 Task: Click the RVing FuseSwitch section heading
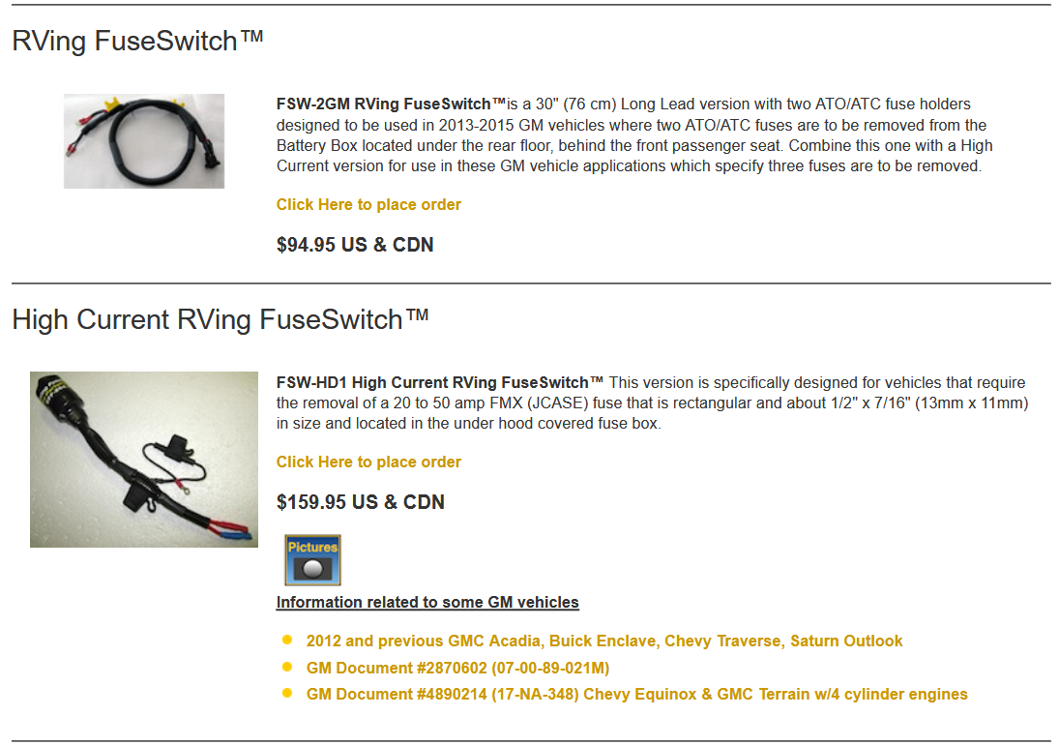pyautogui.click(x=137, y=42)
